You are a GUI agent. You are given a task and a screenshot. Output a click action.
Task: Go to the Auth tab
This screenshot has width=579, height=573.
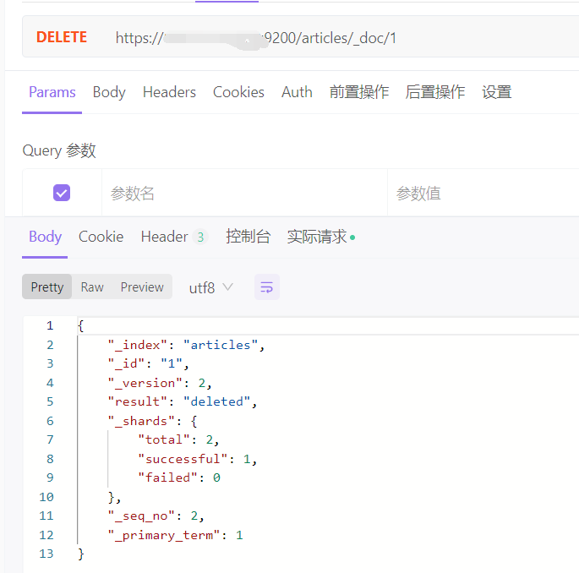[x=297, y=92]
